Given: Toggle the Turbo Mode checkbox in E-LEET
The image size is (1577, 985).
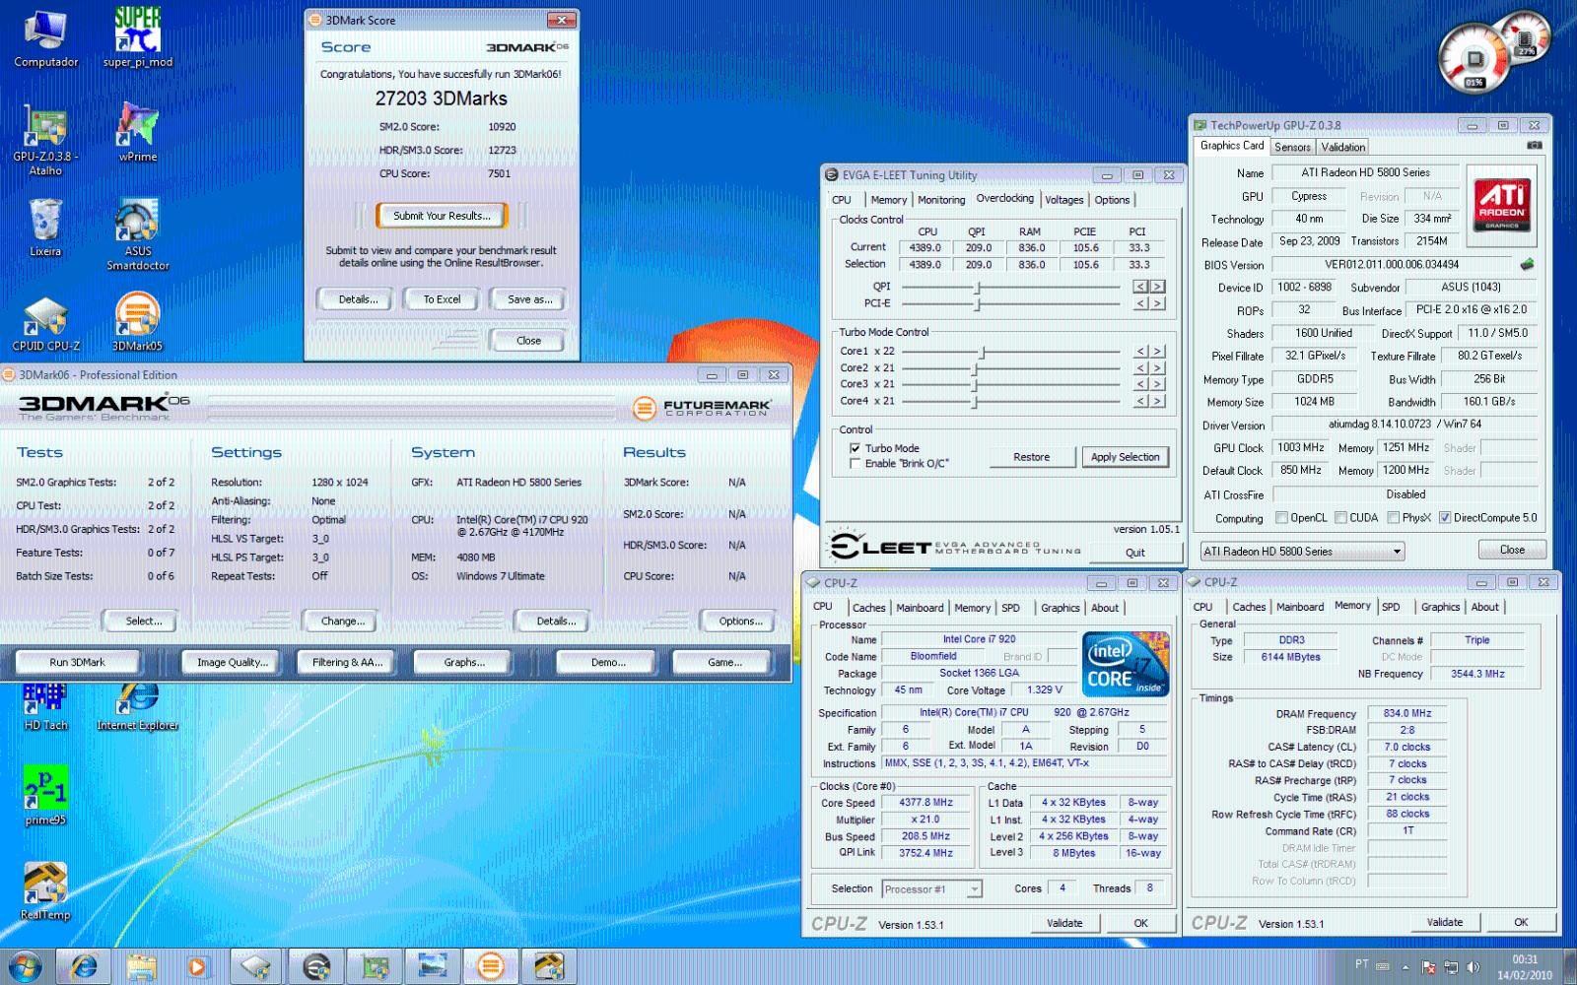Looking at the screenshot, I should (855, 448).
